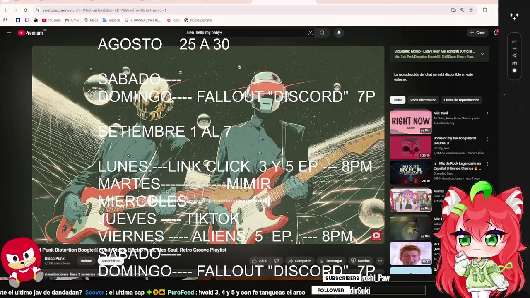Clear the search query with the X
Screen dimensions: 530x298
point(311,33)
